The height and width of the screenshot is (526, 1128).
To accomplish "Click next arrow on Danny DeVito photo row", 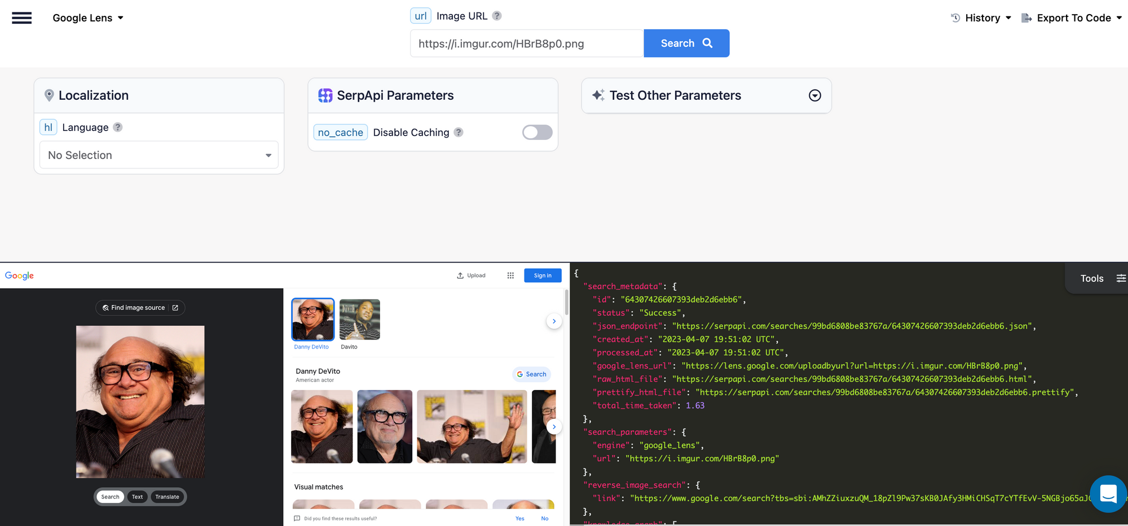I will (554, 427).
